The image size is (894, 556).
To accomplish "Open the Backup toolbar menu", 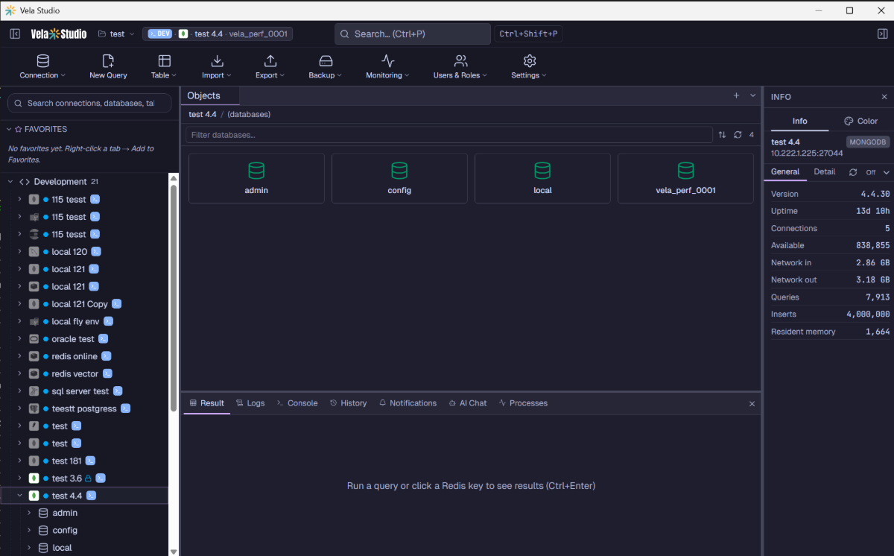I will tap(326, 66).
